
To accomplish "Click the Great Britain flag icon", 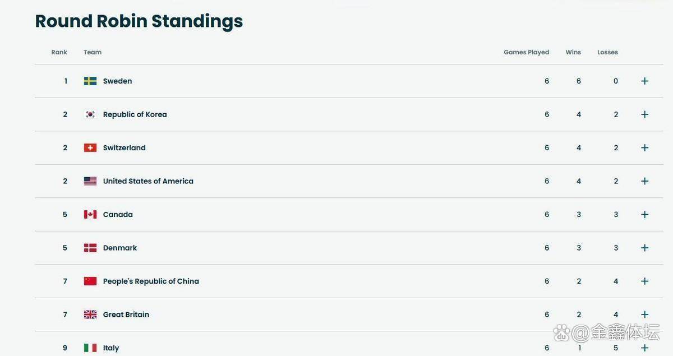I will (90, 315).
